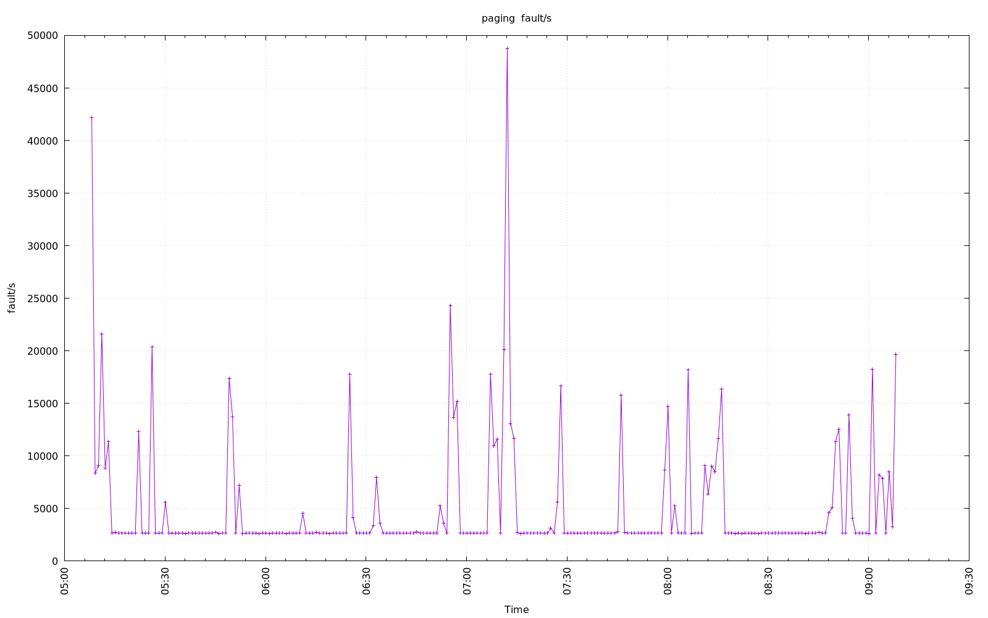Click the 25000 y-axis tick label

[x=43, y=298]
